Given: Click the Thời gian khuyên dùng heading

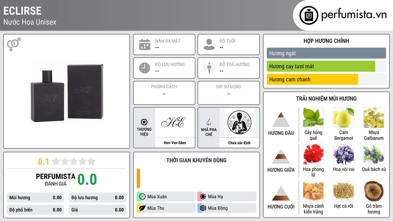Looking at the screenshot, I should (196, 160).
